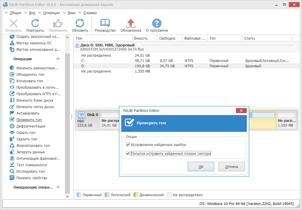302x210 pixels.
Task: Select Диск 0: SSD, MBR header row
Action: pyautogui.click(x=187, y=47)
